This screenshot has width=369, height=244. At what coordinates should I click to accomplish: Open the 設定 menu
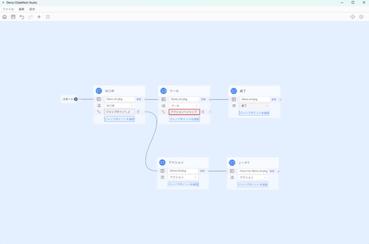(32, 9)
